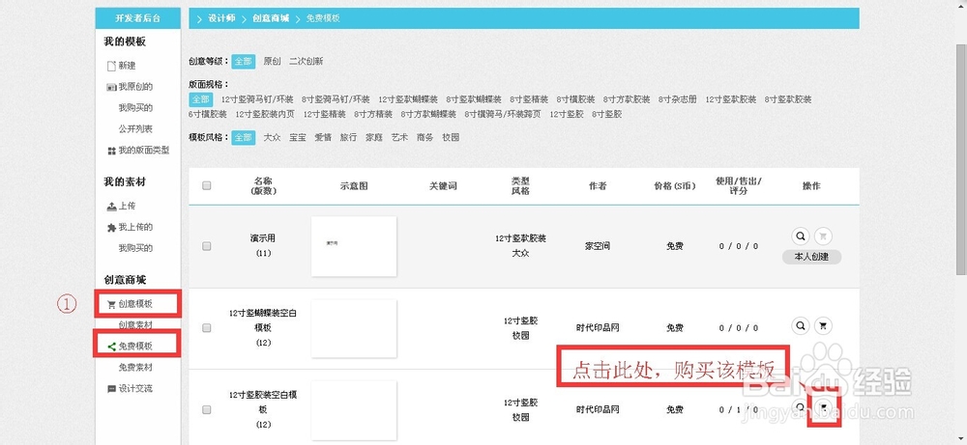Image resolution: width=967 pixels, height=445 pixels.
Task: Open the 12寸竖蝴蝶装空白模板 thumbnail
Action: pyautogui.click(x=354, y=328)
